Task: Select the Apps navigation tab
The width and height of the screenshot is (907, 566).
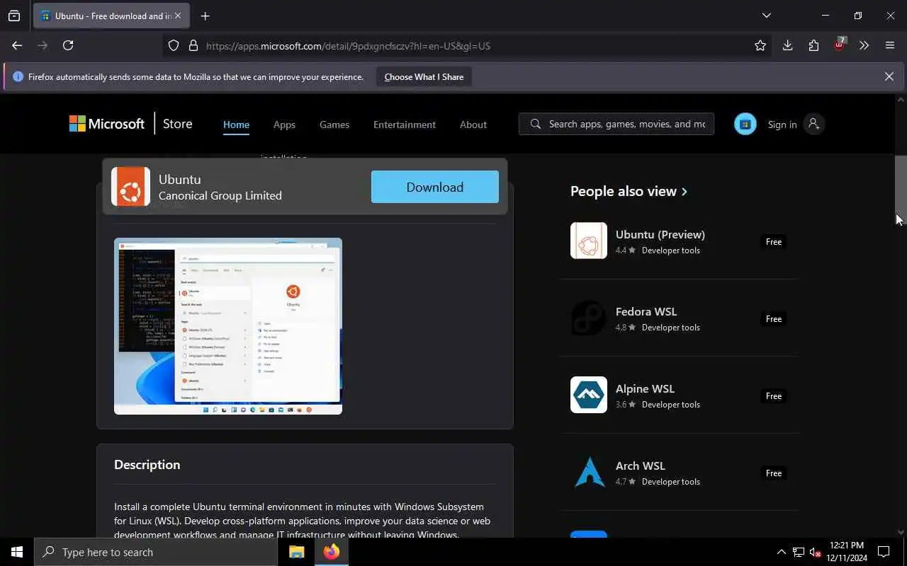Action: pyautogui.click(x=284, y=125)
